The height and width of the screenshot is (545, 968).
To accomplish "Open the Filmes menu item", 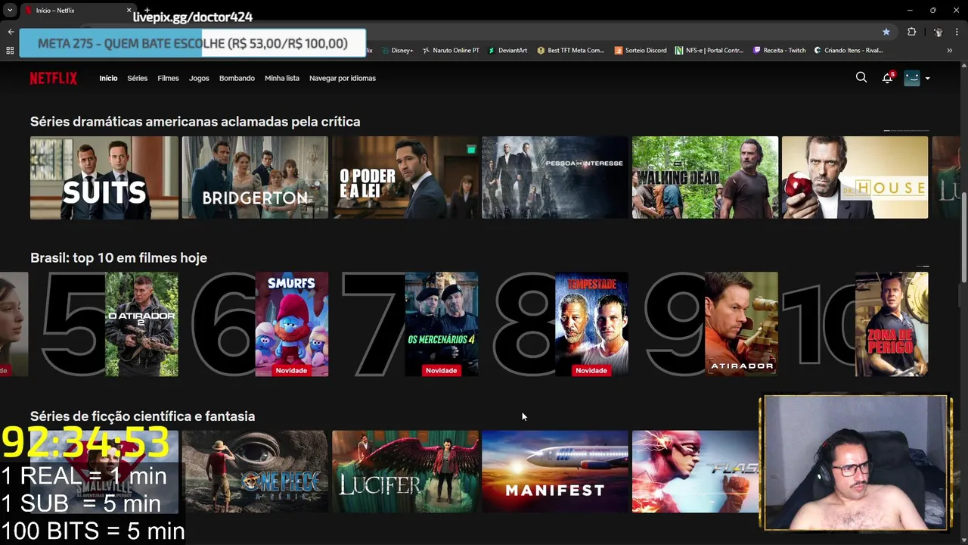I will [x=168, y=78].
